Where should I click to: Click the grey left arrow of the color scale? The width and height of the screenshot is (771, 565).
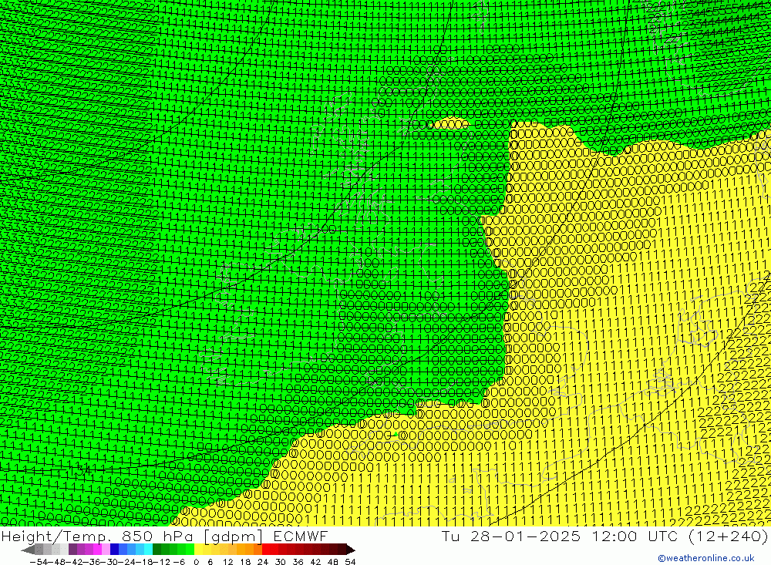tap(28, 550)
